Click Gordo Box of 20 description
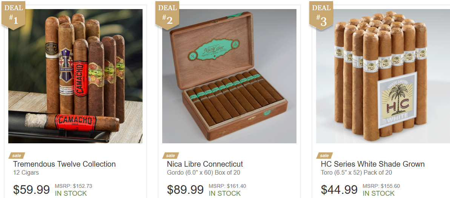The width and height of the screenshot is (450, 198). click(203, 173)
